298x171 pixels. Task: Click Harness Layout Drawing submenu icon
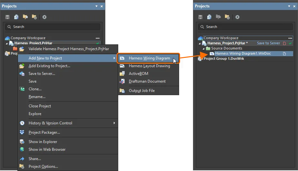tap(122, 66)
